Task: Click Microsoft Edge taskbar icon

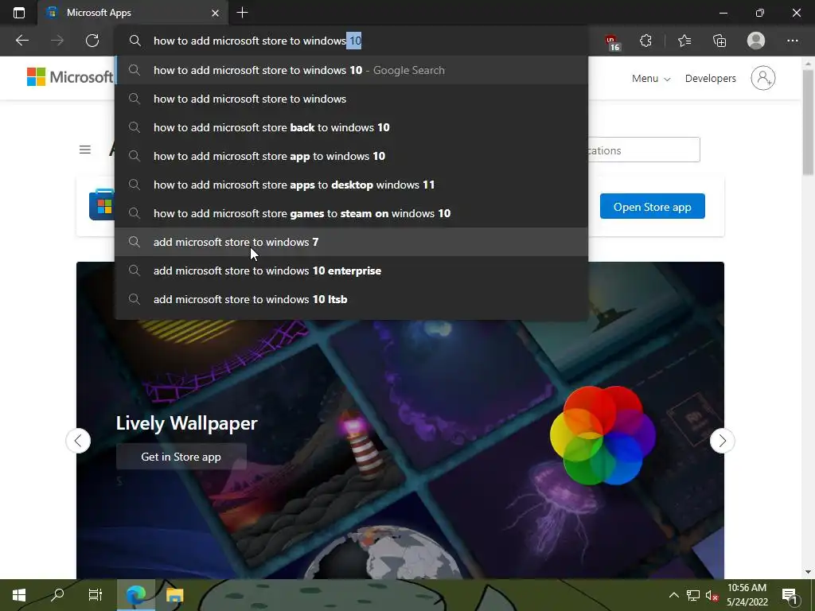Action: pyautogui.click(x=135, y=595)
